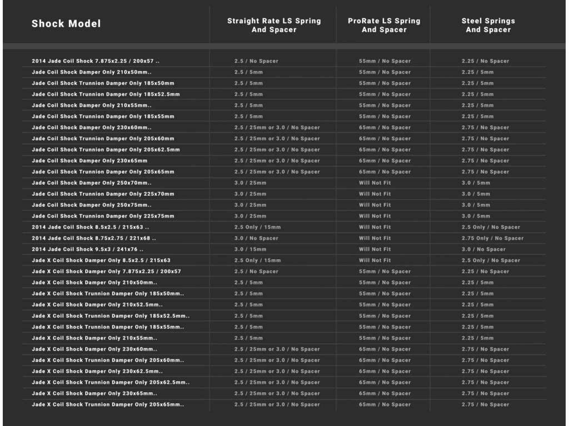Select Jade Coil Shock Damper Only 250x70mm row
Screen dimensions: 569x426
[x=92, y=183]
